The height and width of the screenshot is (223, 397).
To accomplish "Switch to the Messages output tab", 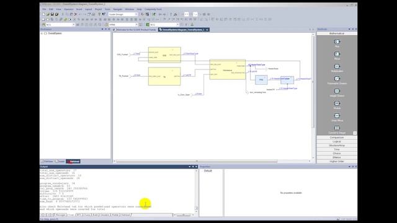I will 60,215.
